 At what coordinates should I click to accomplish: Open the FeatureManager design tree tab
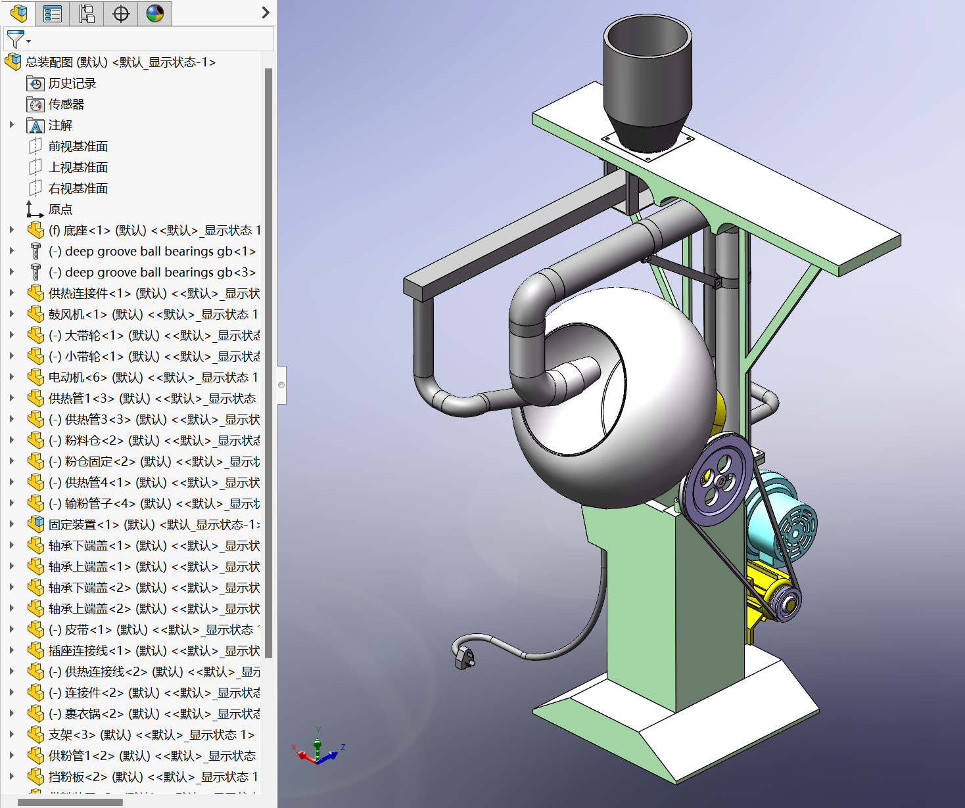click(x=18, y=13)
